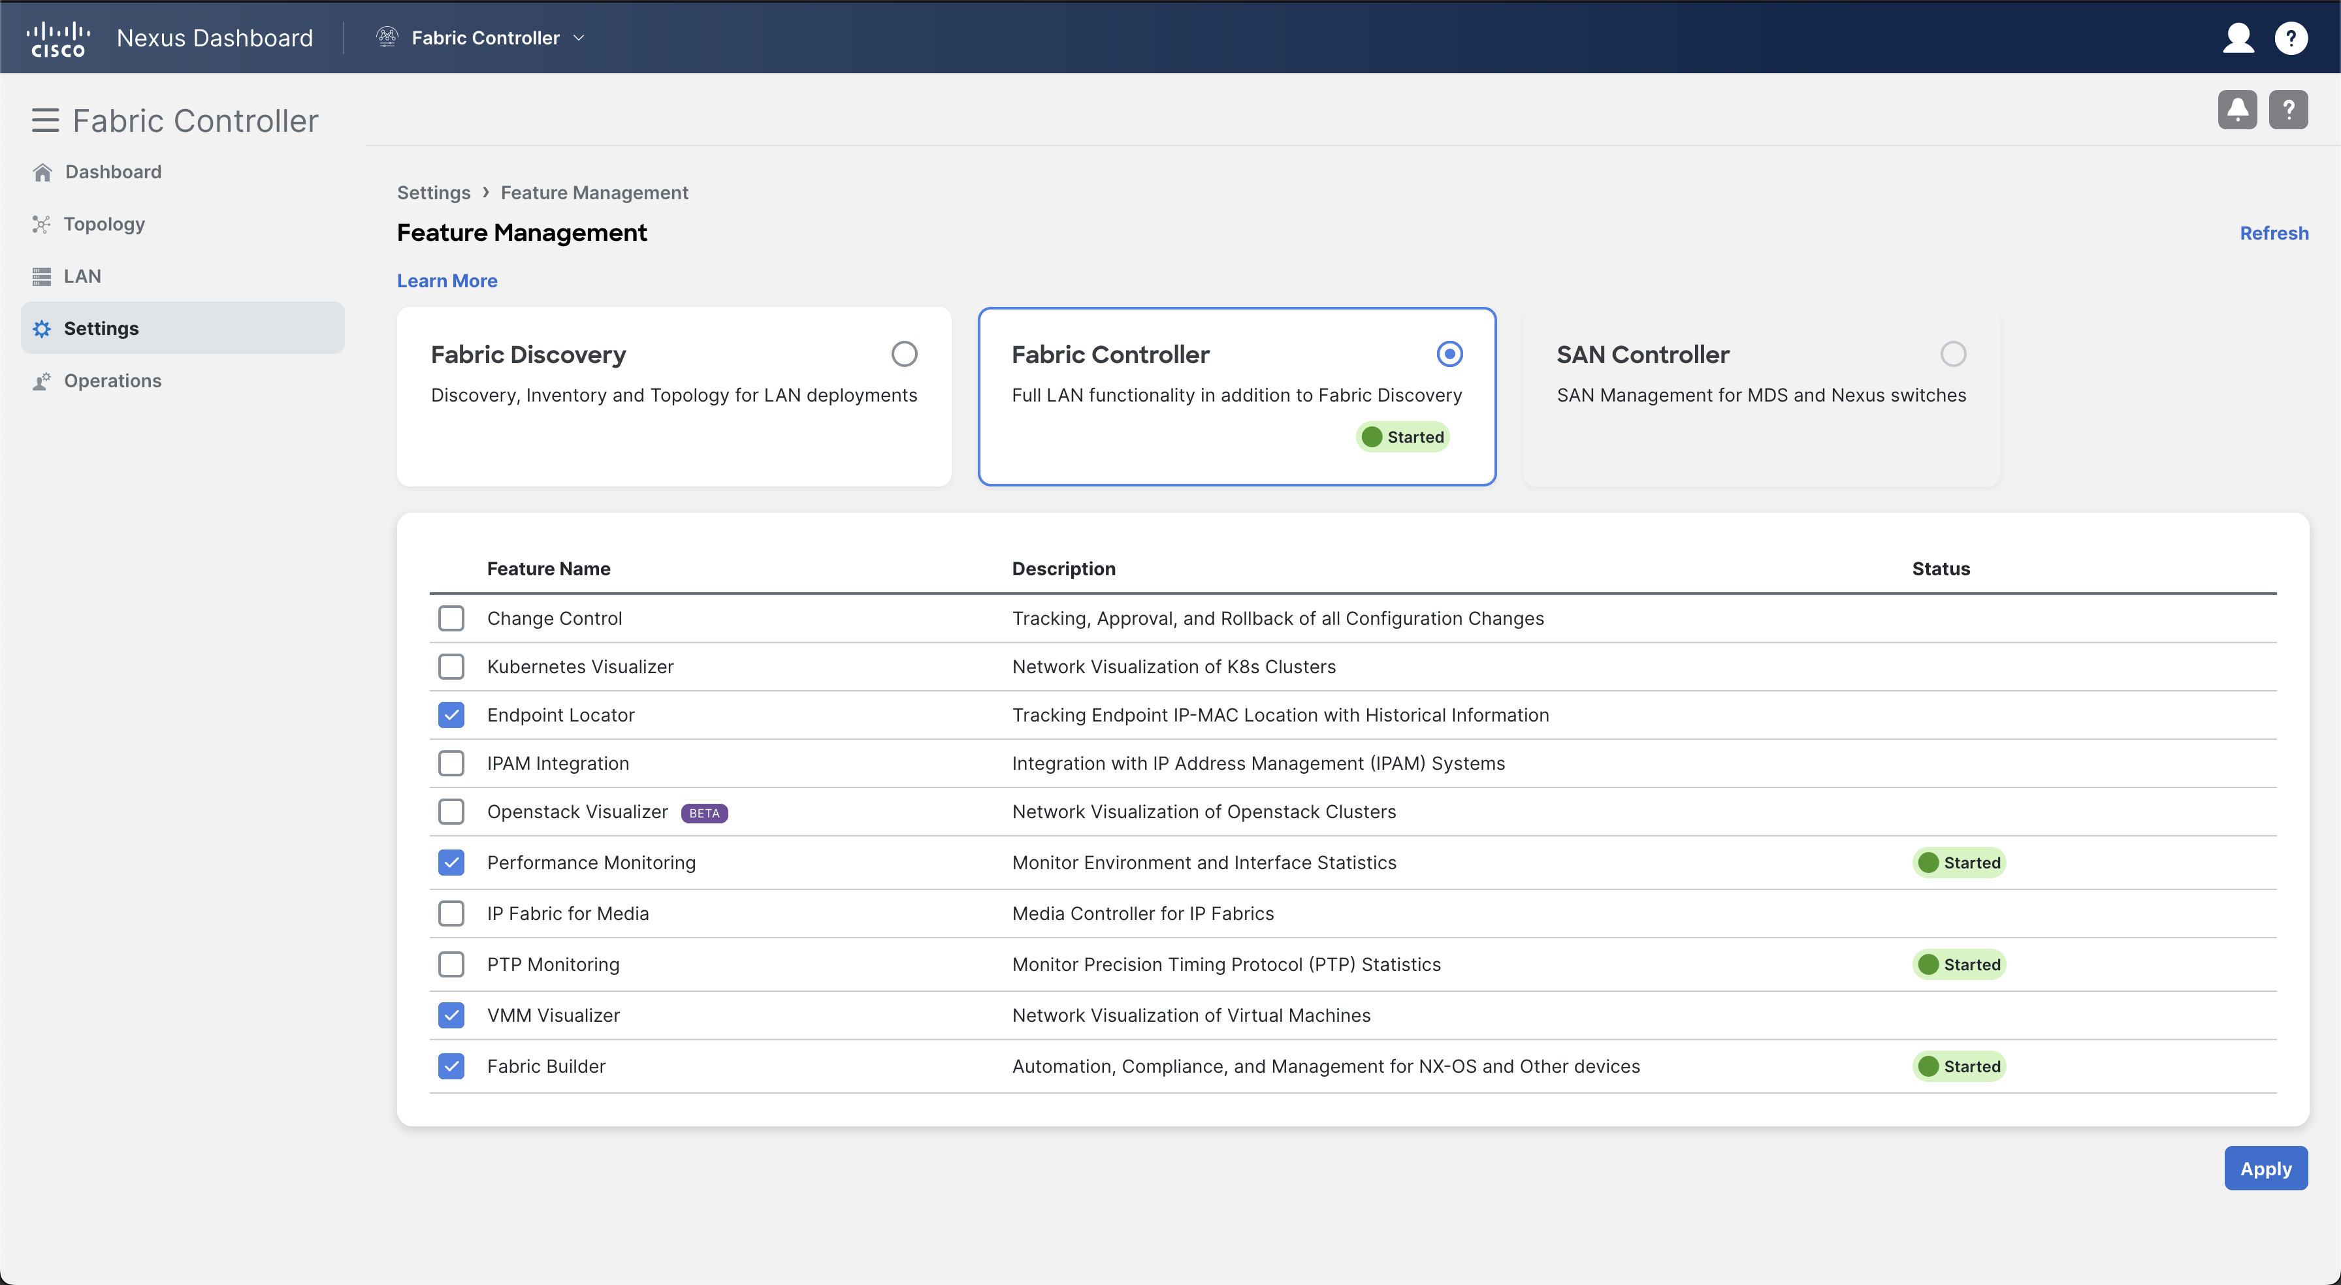Click 'SAN Management for MDS and Nexus switches'
The image size is (2341, 1285).
coord(1760,395)
